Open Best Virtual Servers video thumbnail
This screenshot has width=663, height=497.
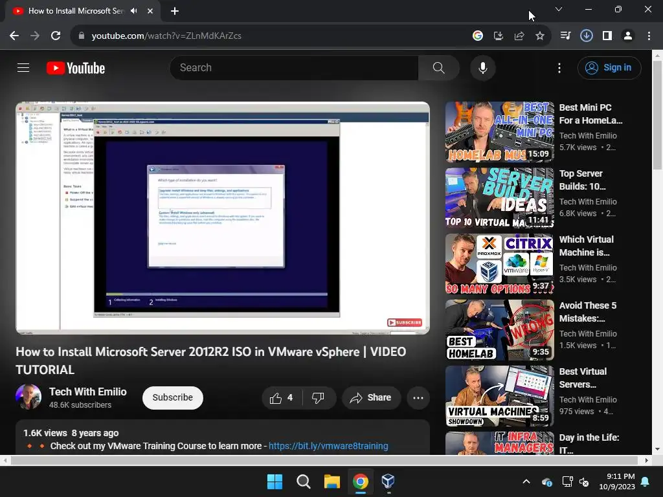(x=499, y=396)
